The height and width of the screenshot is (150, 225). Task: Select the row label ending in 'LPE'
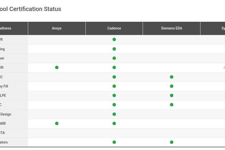click(4, 96)
